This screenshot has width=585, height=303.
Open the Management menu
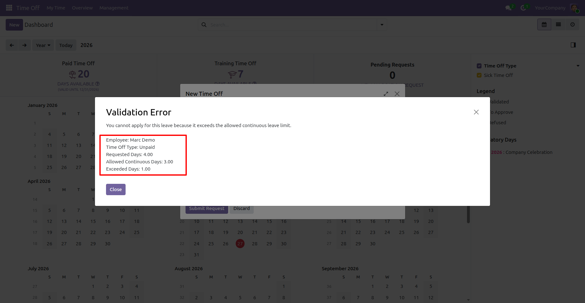click(114, 8)
